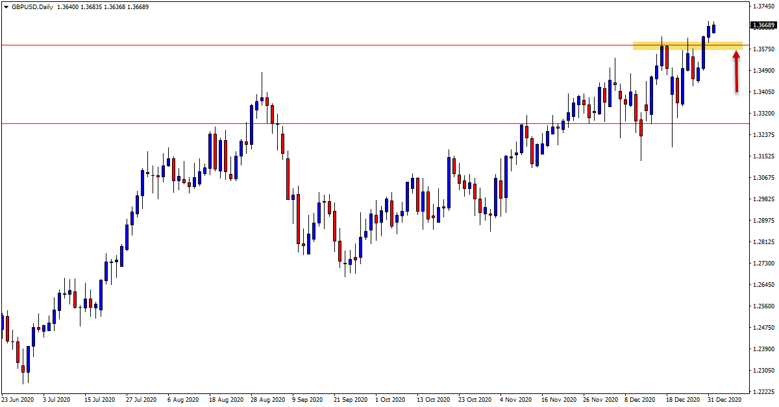Click the 1.27300 price axis label
779x407 pixels.
pyautogui.click(x=763, y=263)
